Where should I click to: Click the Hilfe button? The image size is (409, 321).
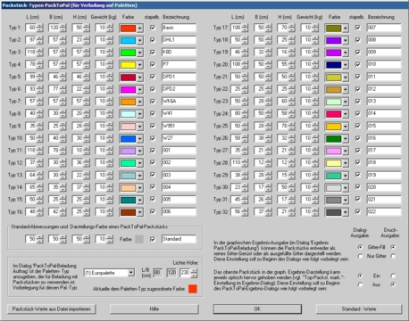[x=154, y=309]
